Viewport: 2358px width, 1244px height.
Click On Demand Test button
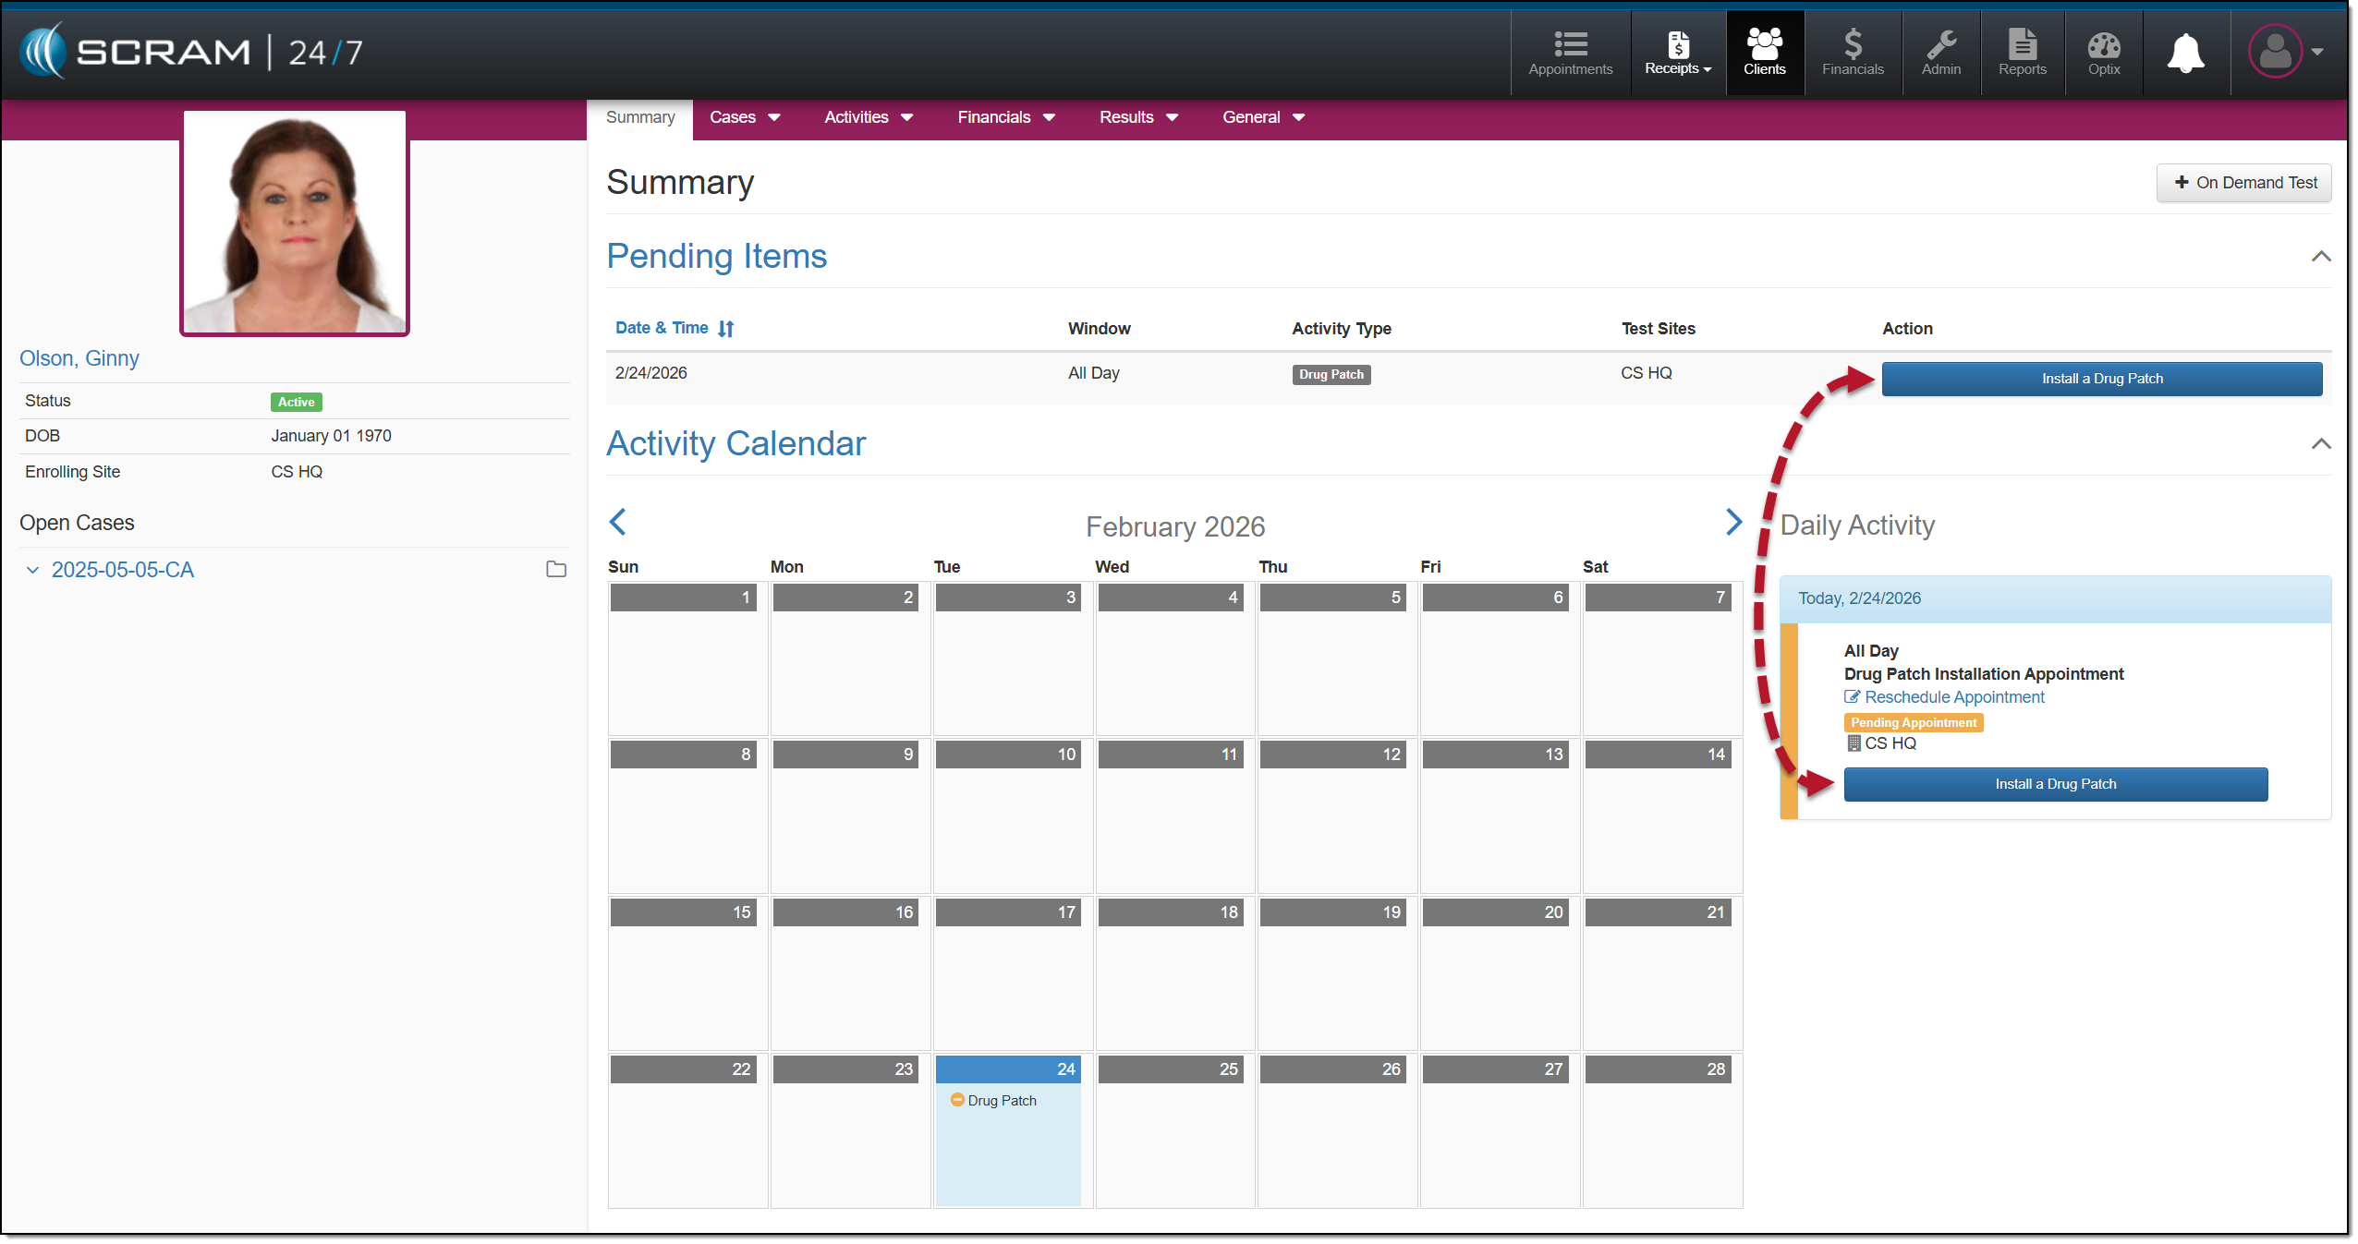pos(2243,183)
